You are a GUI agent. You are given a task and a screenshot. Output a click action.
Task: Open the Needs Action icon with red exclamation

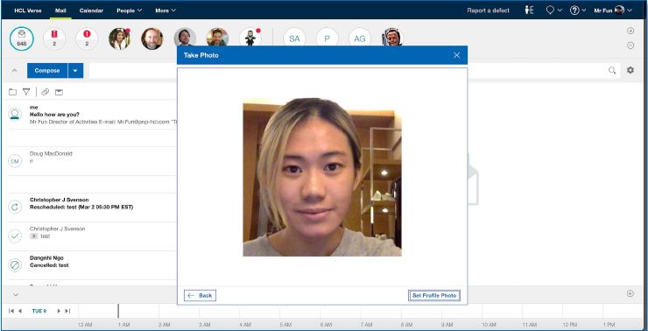tap(87, 39)
